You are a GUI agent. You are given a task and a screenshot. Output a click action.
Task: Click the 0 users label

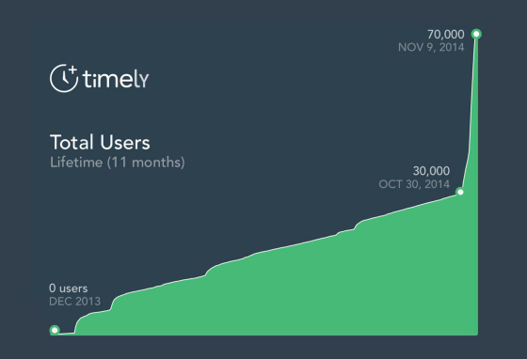coord(68,289)
